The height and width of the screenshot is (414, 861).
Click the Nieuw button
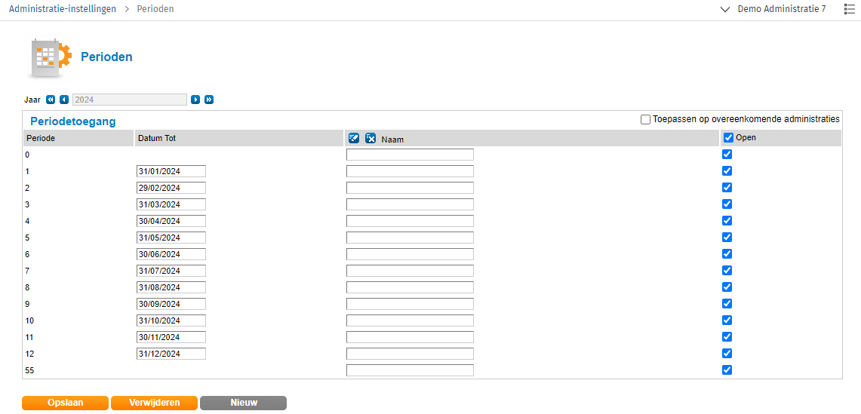pos(243,403)
